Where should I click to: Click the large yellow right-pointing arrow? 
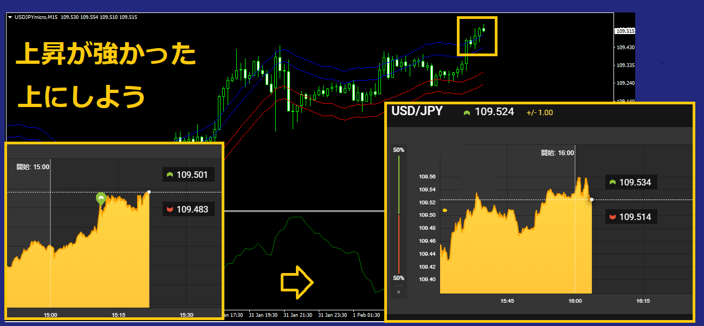[x=296, y=283]
